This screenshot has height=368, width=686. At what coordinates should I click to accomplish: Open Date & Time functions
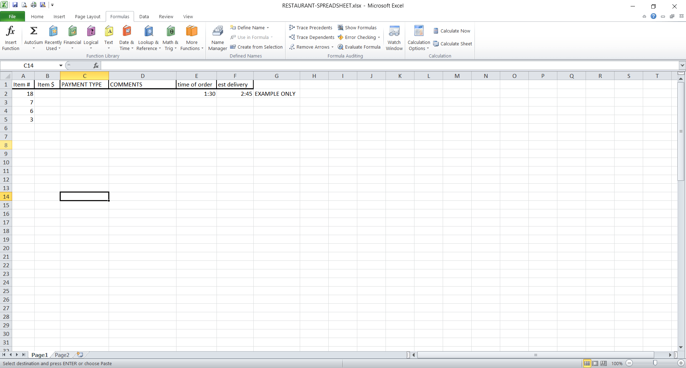click(x=126, y=31)
